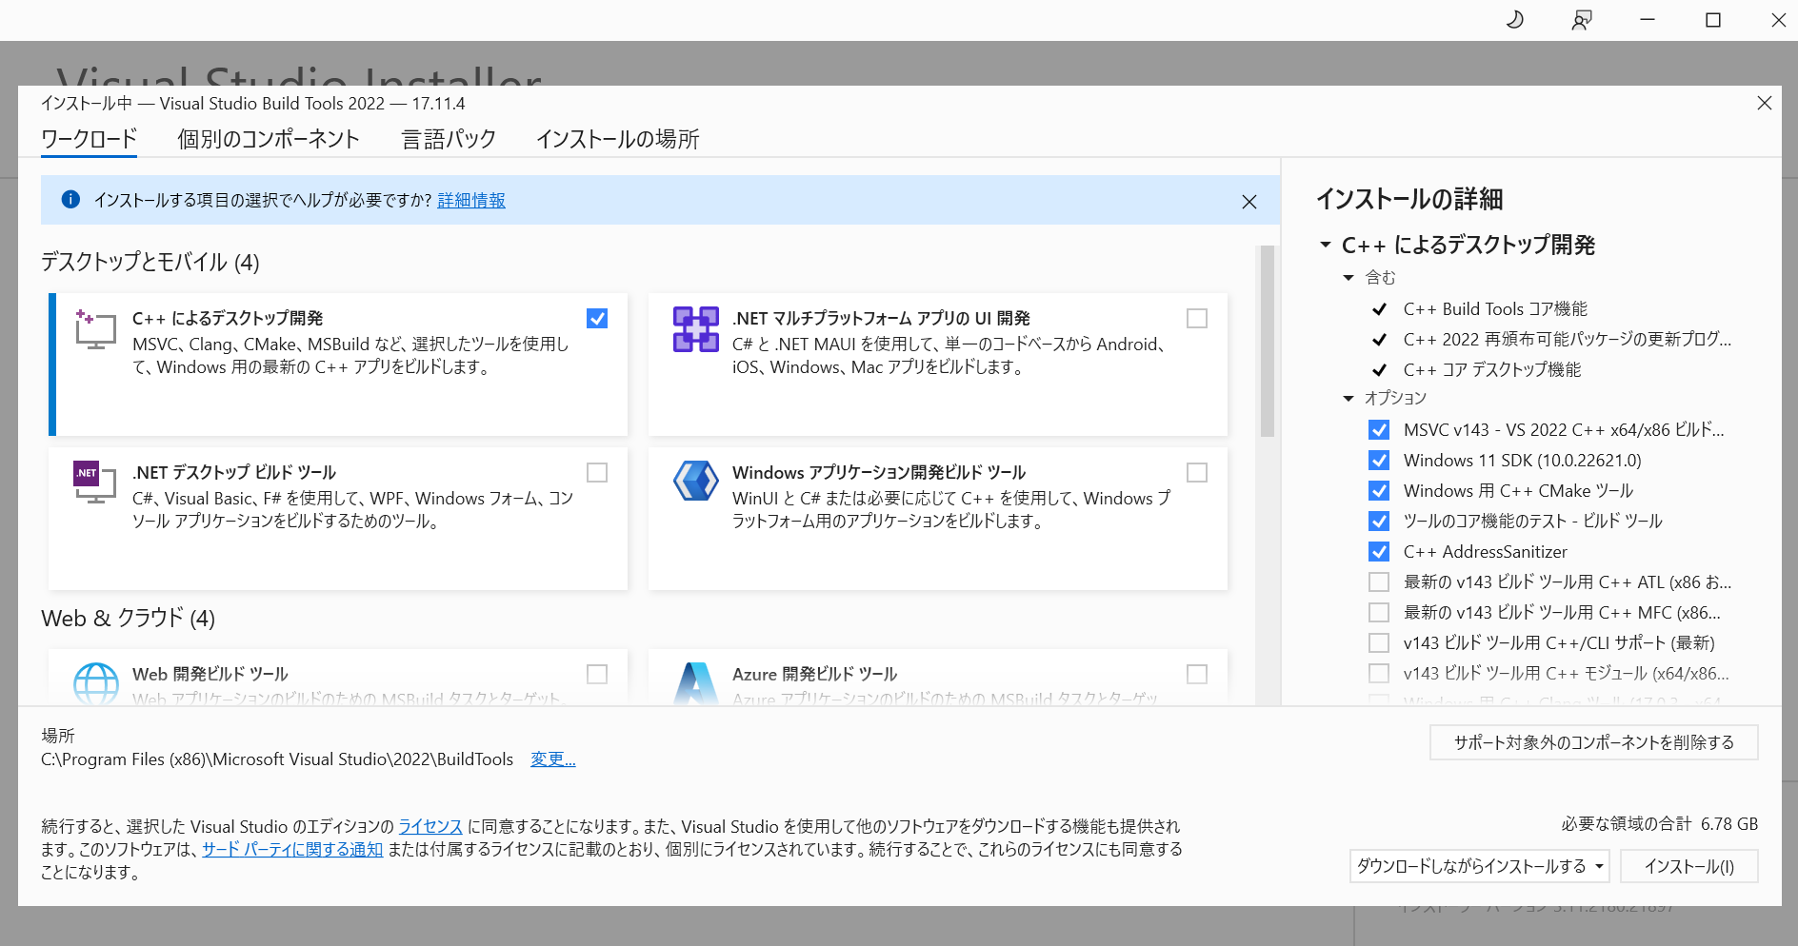Image resolution: width=1798 pixels, height=946 pixels.
Task: Click the インストール(I) button
Action: click(x=1688, y=866)
